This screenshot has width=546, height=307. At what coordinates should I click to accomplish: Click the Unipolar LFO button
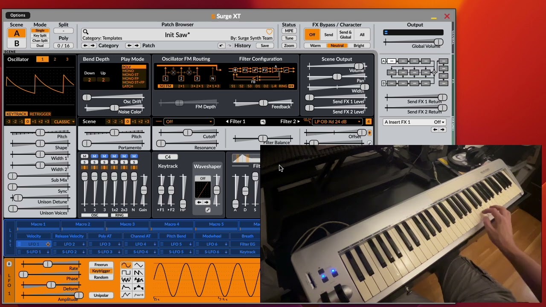(101, 295)
